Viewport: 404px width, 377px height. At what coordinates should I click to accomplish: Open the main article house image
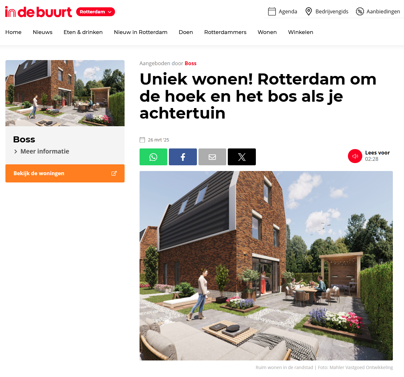click(266, 266)
